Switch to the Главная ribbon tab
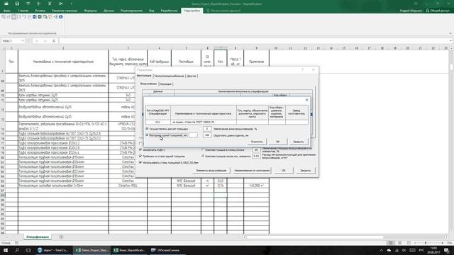The width and height of the screenshot is (454, 255). click(23, 11)
